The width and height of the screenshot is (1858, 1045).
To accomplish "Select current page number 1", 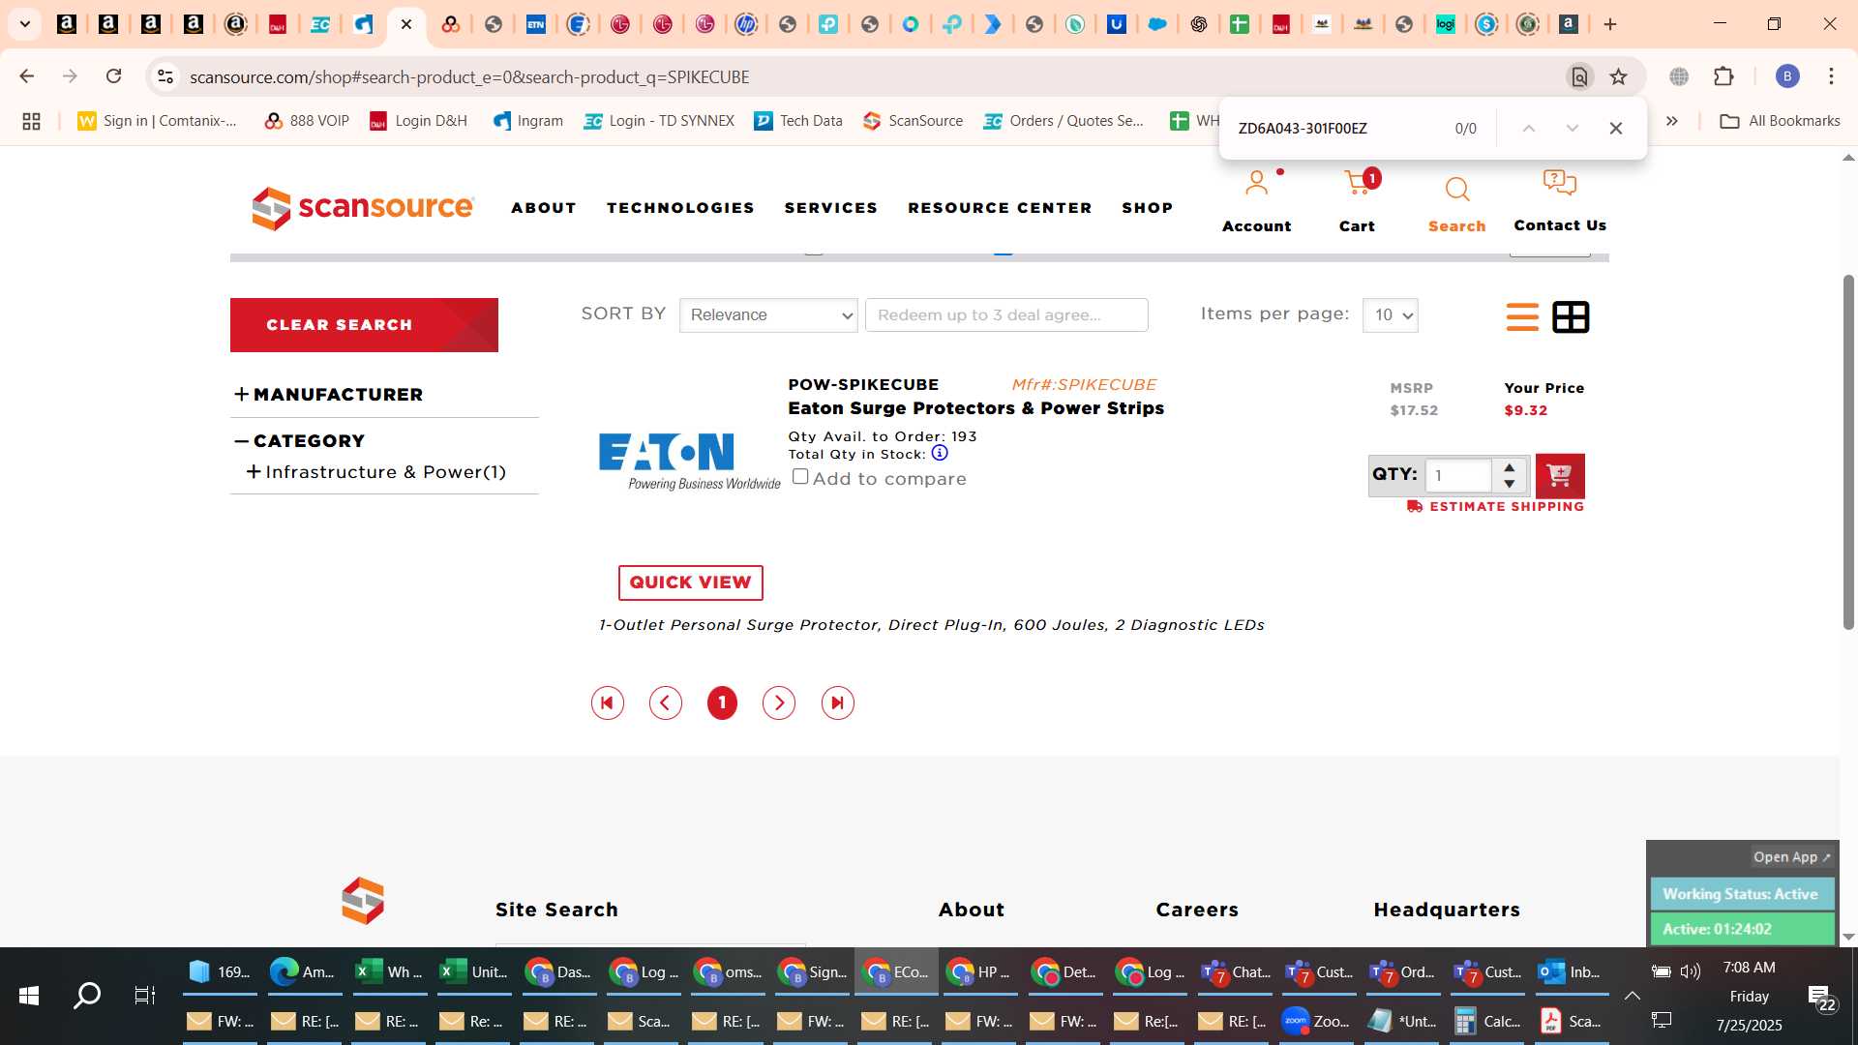I will [x=722, y=702].
